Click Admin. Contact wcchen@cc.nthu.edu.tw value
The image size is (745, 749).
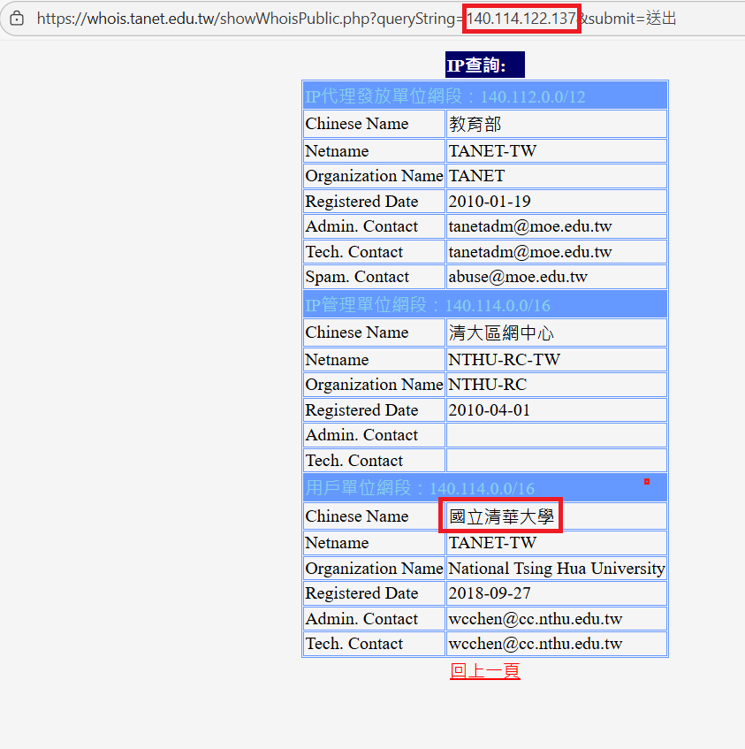point(557,619)
